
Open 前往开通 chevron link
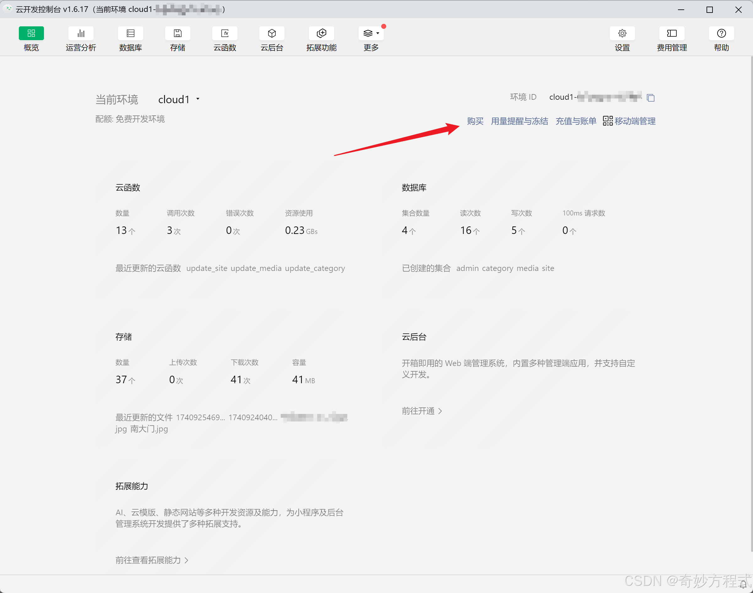pyautogui.click(x=422, y=411)
